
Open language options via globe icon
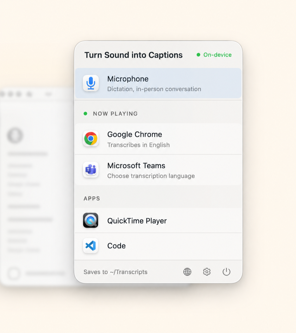[x=187, y=272]
